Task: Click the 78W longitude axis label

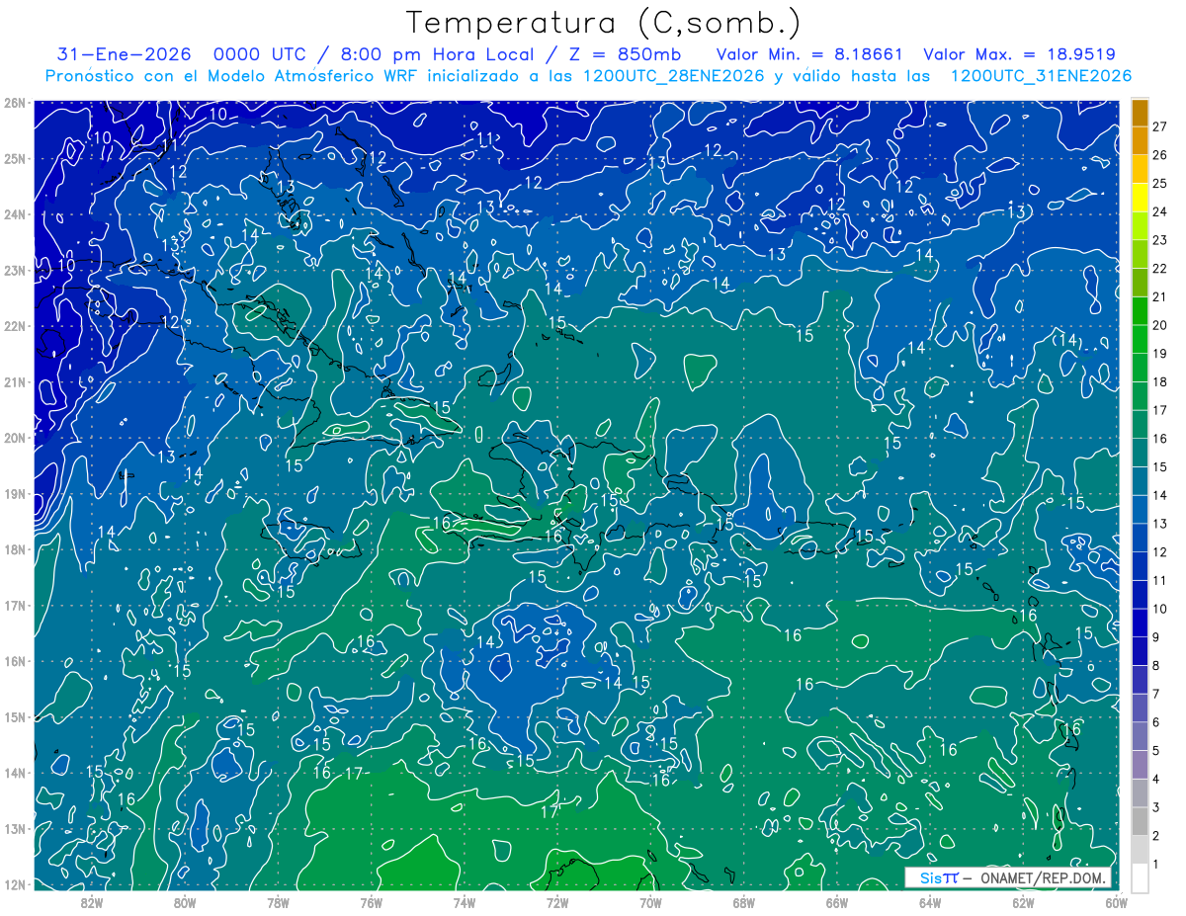Action: (278, 902)
